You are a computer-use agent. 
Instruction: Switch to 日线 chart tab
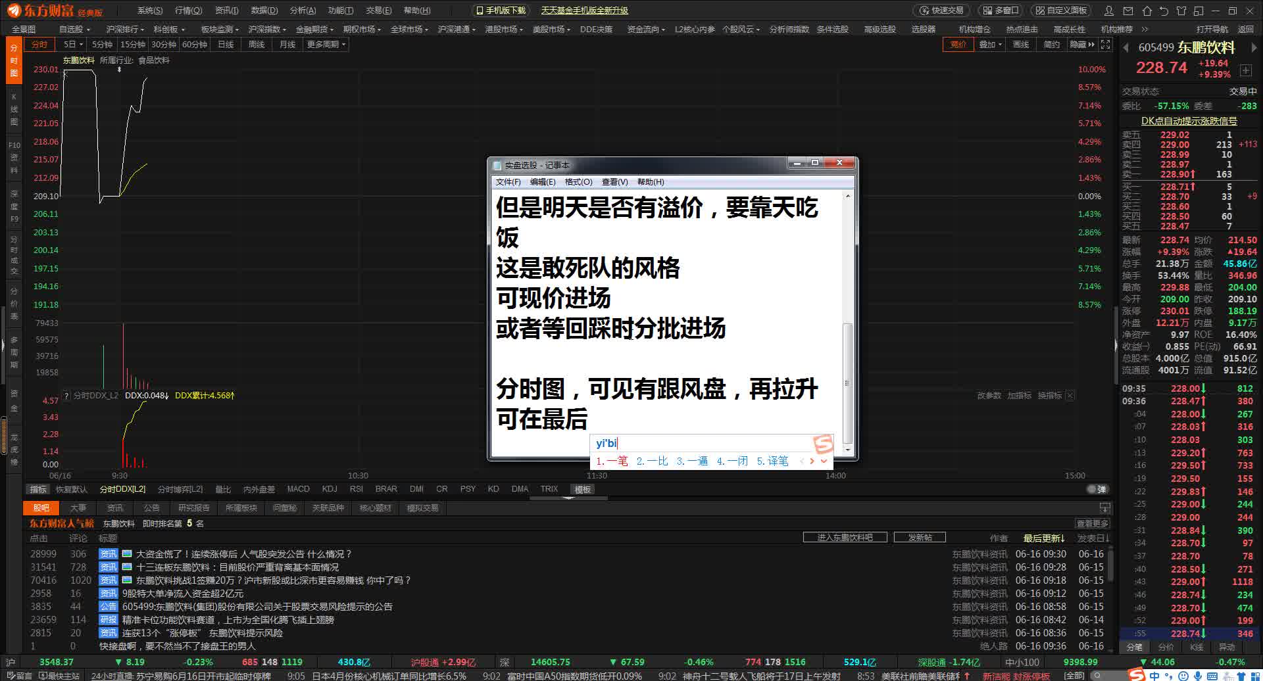(x=226, y=45)
